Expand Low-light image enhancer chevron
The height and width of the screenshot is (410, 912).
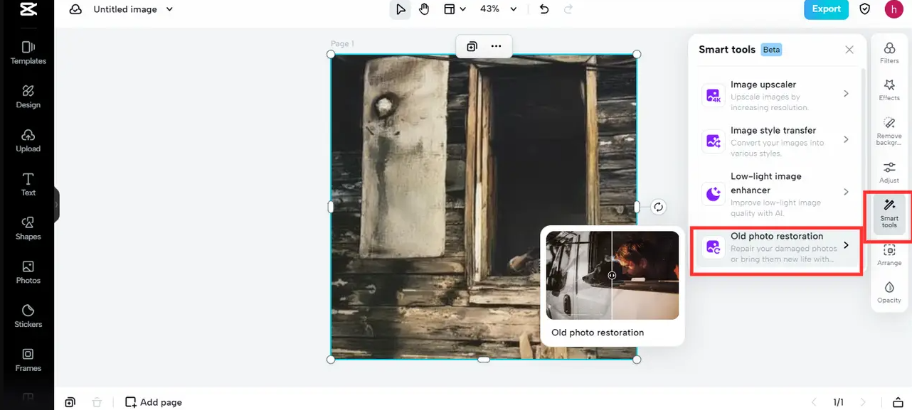(846, 192)
